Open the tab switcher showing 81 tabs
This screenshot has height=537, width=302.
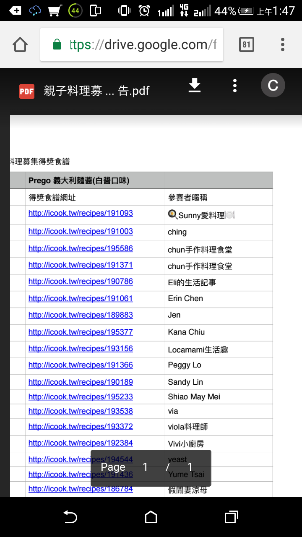[246, 44]
